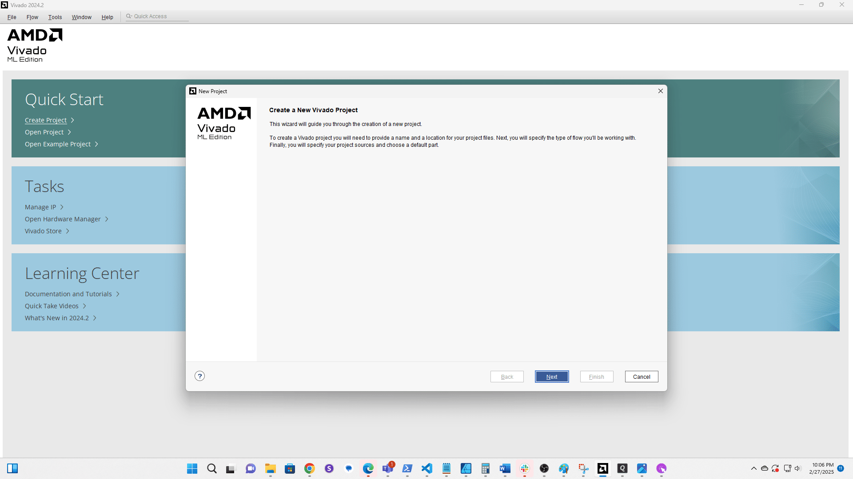Image resolution: width=853 pixels, height=479 pixels.
Task: Click the Next button in wizard
Action: click(552, 377)
